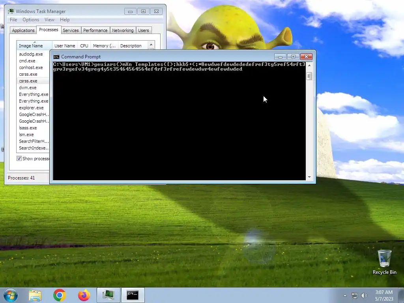This screenshot has width=404, height=303.
Task: Open the clock showing 3:07 AM
Action: point(384,296)
